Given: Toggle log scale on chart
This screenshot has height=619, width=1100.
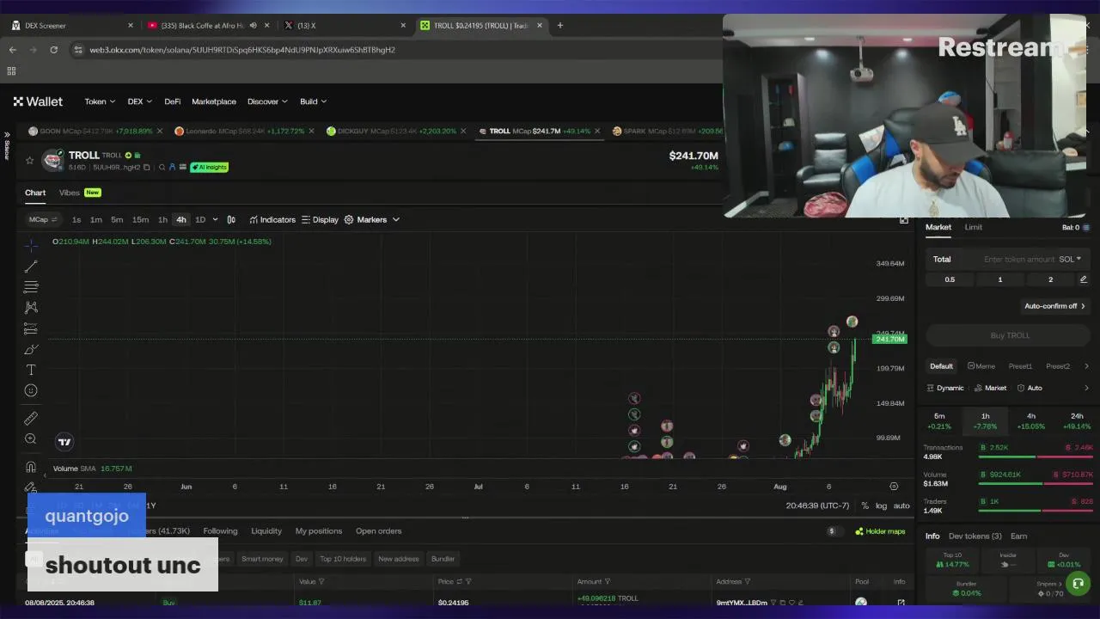Looking at the screenshot, I should click(881, 506).
